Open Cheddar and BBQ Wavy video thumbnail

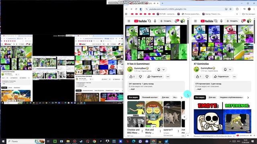[136, 114]
